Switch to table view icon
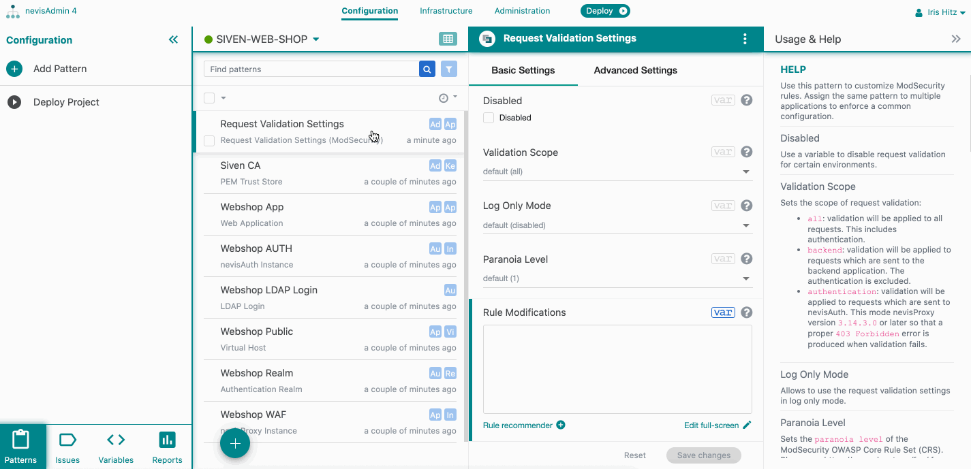This screenshot has height=469, width=971. 448,39
